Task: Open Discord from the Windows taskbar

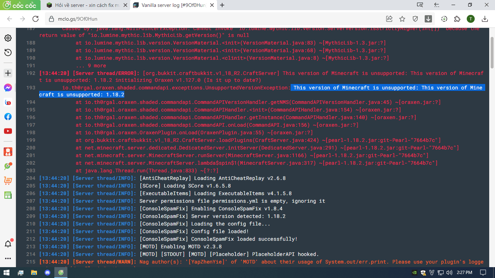Action: pyautogui.click(x=47, y=273)
